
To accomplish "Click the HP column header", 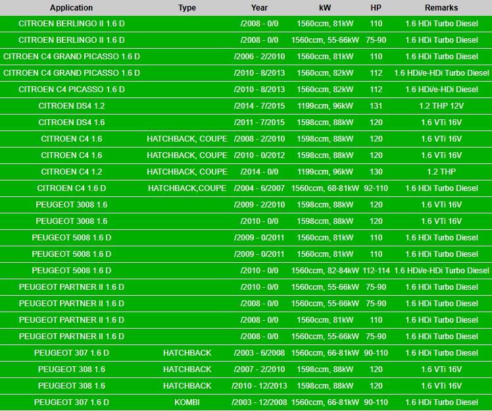I will coord(376,8).
